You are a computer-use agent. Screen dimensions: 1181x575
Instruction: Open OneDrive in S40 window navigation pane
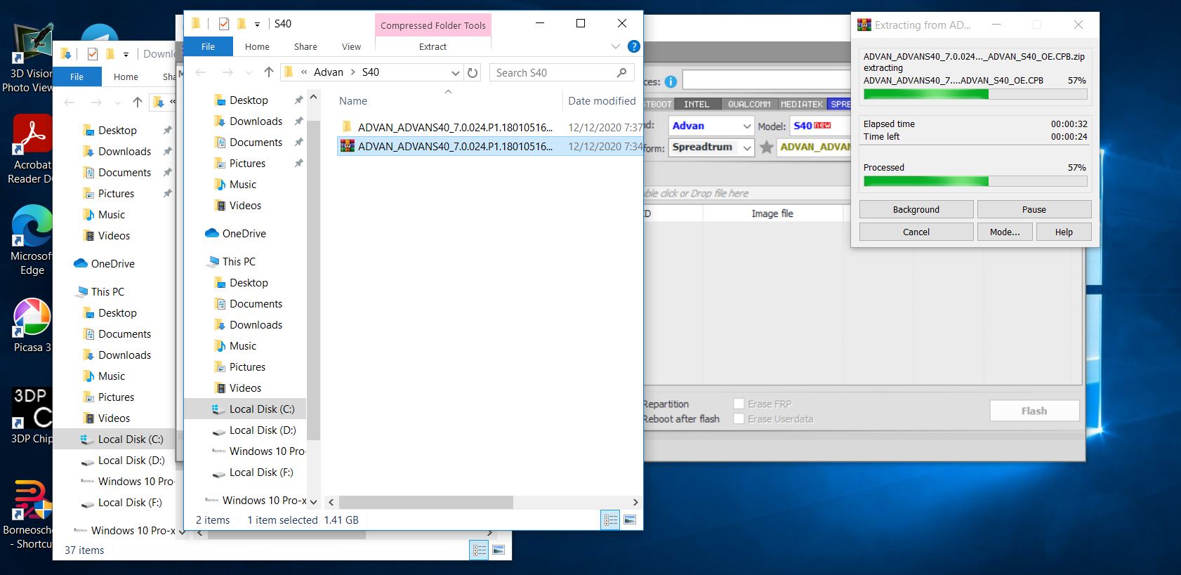pyautogui.click(x=244, y=233)
